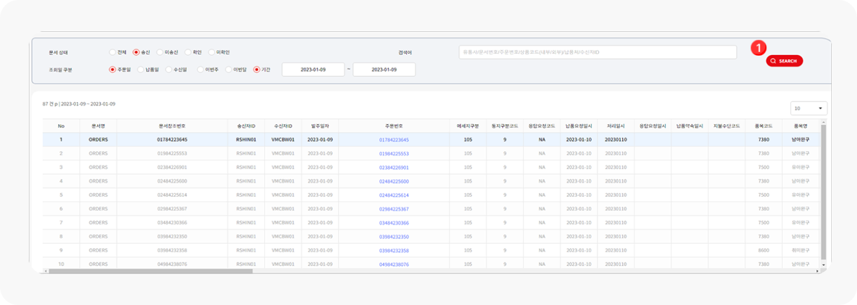Pick the 이번주 date range radio
Screen dimensions: 857x305
200,70
